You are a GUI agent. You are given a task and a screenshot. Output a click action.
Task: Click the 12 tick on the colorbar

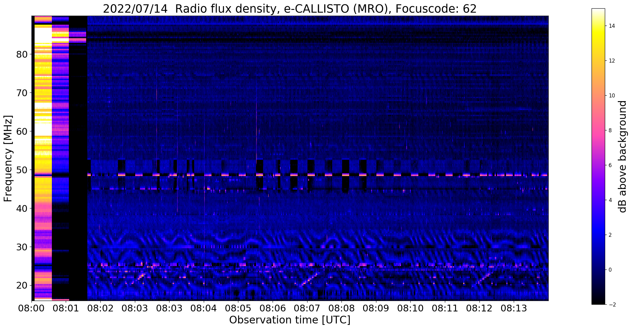[612, 61]
